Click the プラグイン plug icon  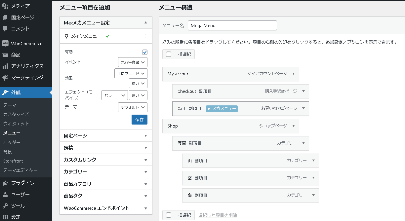coord(5,183)
